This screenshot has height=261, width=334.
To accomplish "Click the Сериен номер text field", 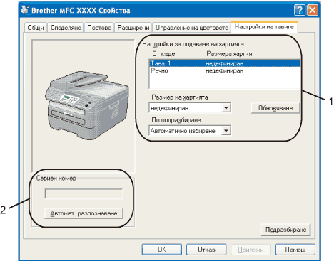I will point(83,193).
